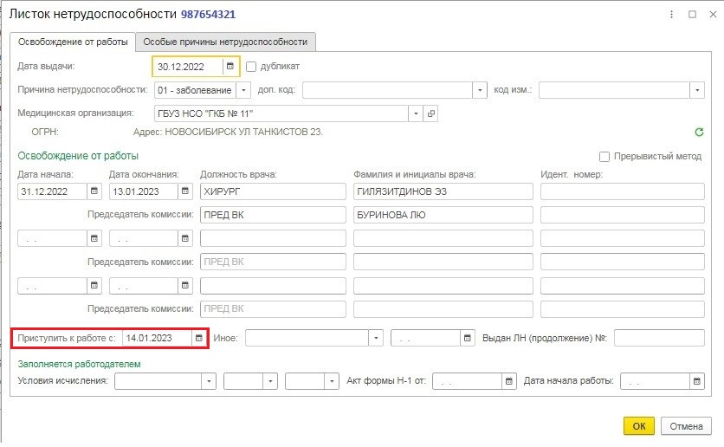This screenshot has height=447, width=724.
Task: Click the green refresh icon near address
Action: click(699, 133)
